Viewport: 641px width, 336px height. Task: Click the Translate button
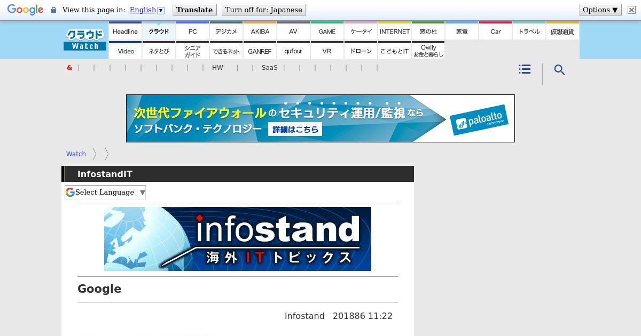tap(194, 10)
